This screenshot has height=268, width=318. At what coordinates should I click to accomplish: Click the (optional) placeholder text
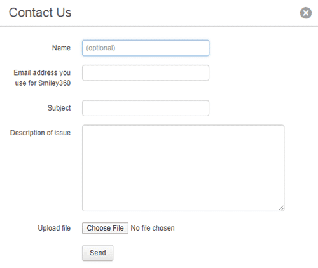pos(100,48)
